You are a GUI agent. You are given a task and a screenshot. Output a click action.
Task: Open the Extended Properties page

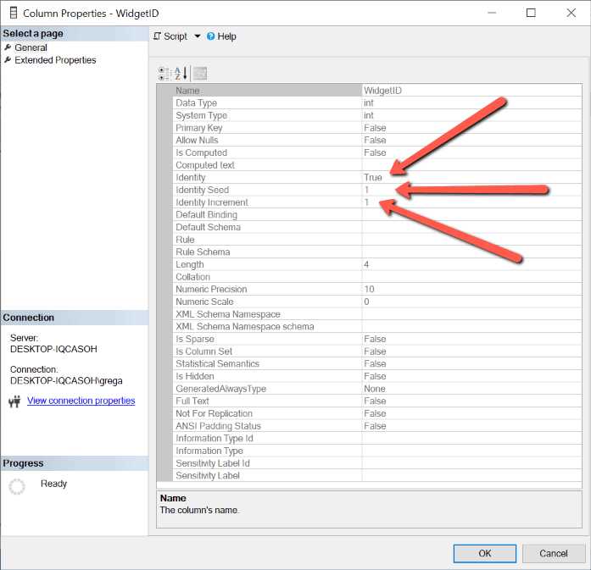point(54,60)
